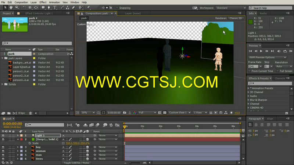294x165 pixels.
Task: Expand the boy layer properties
Action: point(18,147)
